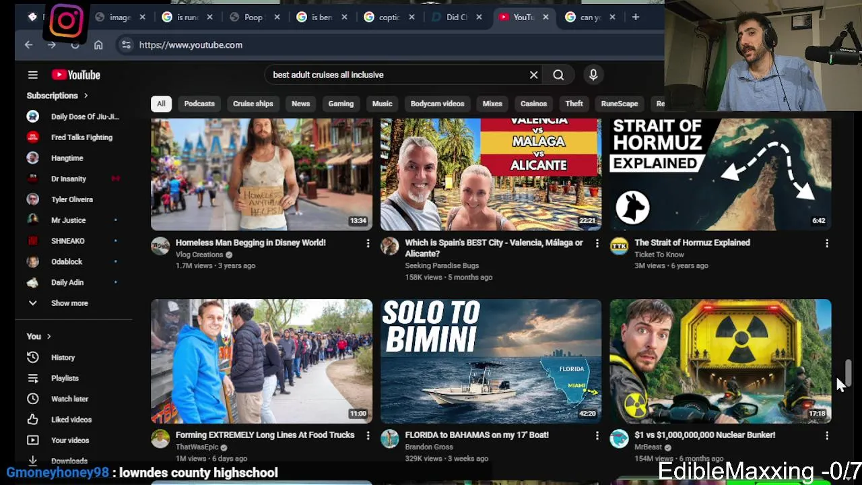Select the News filter chip

click(x=300, y=104)
